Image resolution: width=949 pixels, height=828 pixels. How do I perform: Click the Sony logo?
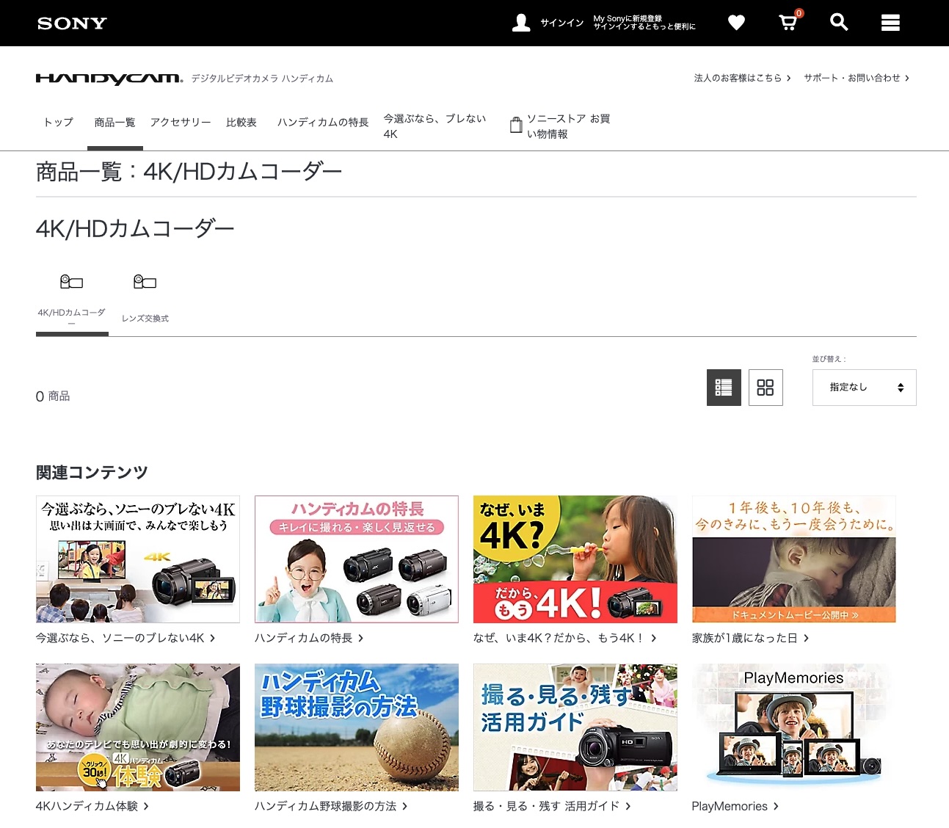(x=72, y=23)
